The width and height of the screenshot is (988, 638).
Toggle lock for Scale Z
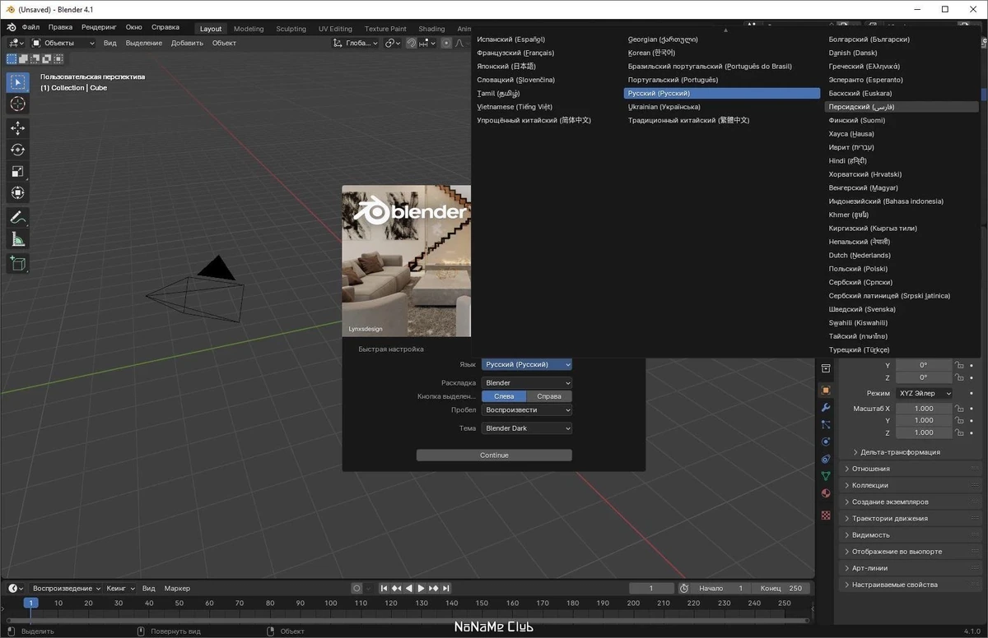[x=958, y=432]
